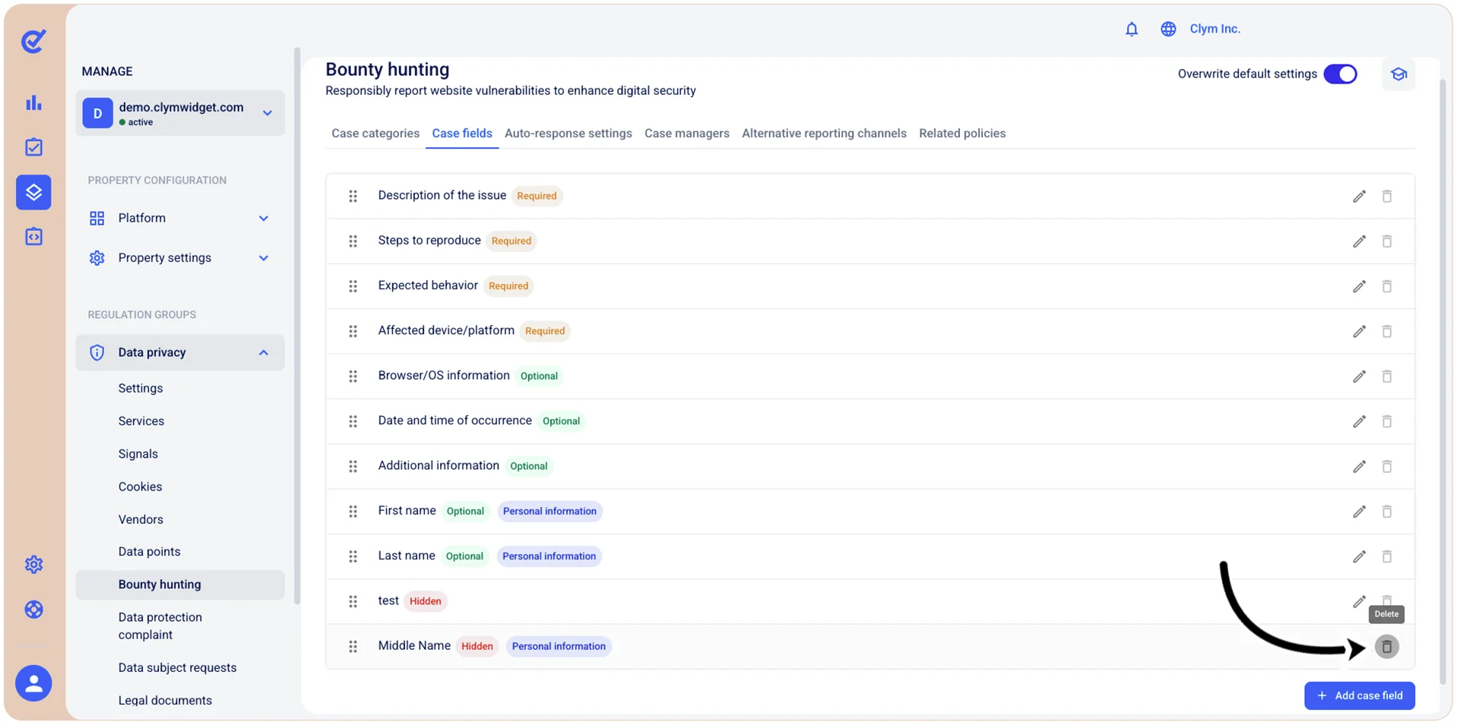The height and width of the screenshot is (725, 1457).
Task: Click the language globe icon
Action: pos(1168,29)
